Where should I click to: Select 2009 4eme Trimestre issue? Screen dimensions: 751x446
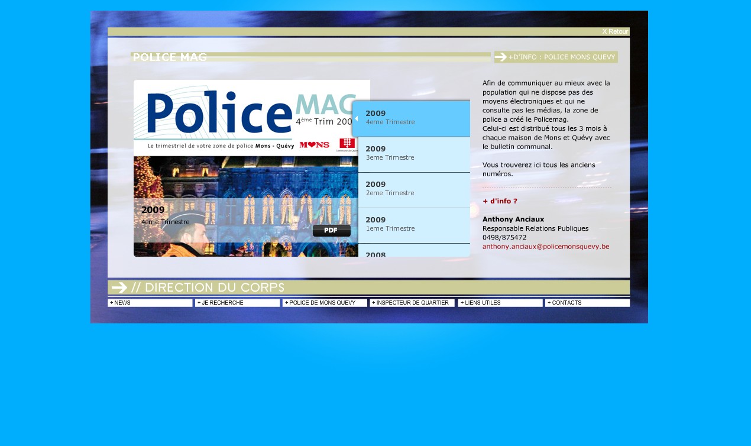[x=414, y=118]
